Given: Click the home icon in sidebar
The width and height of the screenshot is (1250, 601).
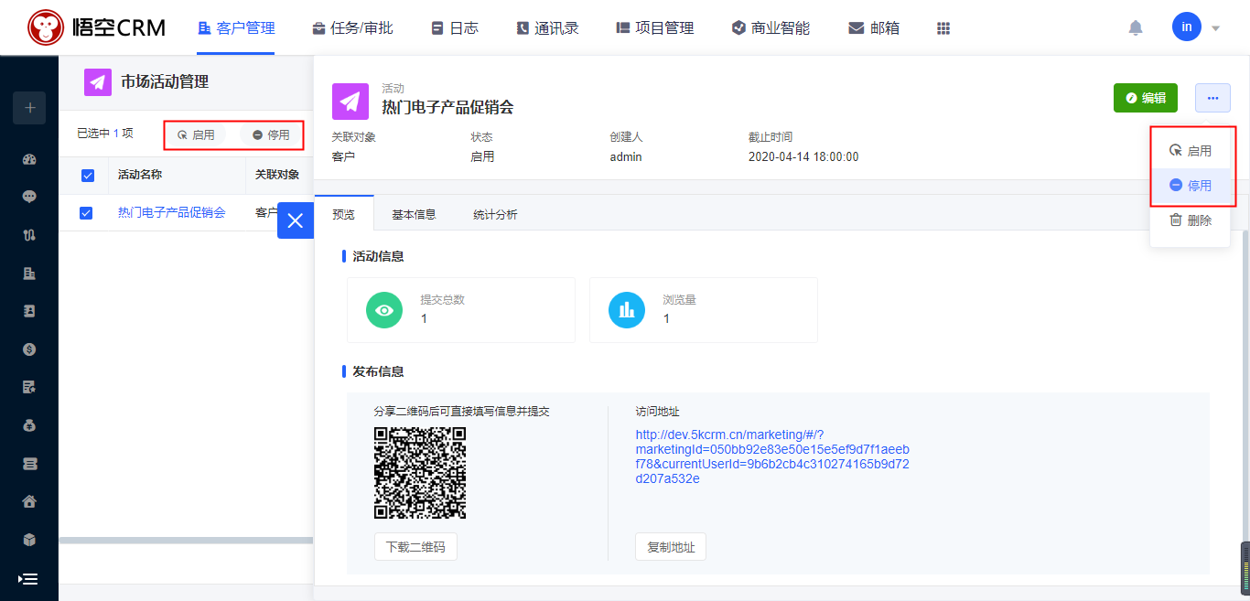Looking at the screenshot, I should (29, 501).
